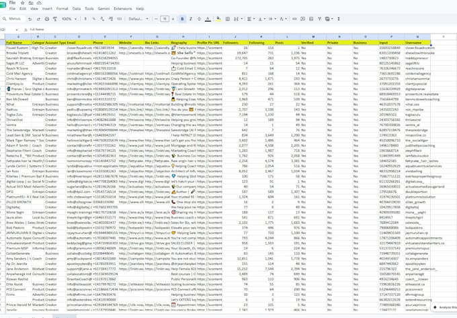
Task: Open the zoom 100% dropdown
Action: [x=69, y=19]
